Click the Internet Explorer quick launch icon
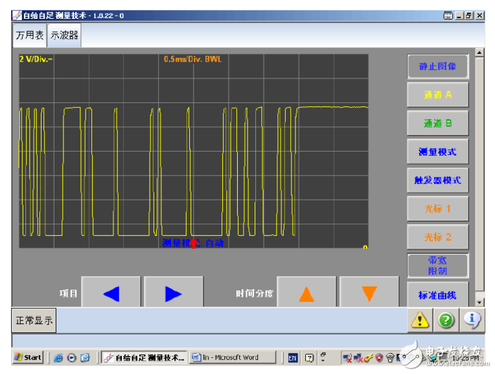495x374 pixels. (x=58, y=357)
